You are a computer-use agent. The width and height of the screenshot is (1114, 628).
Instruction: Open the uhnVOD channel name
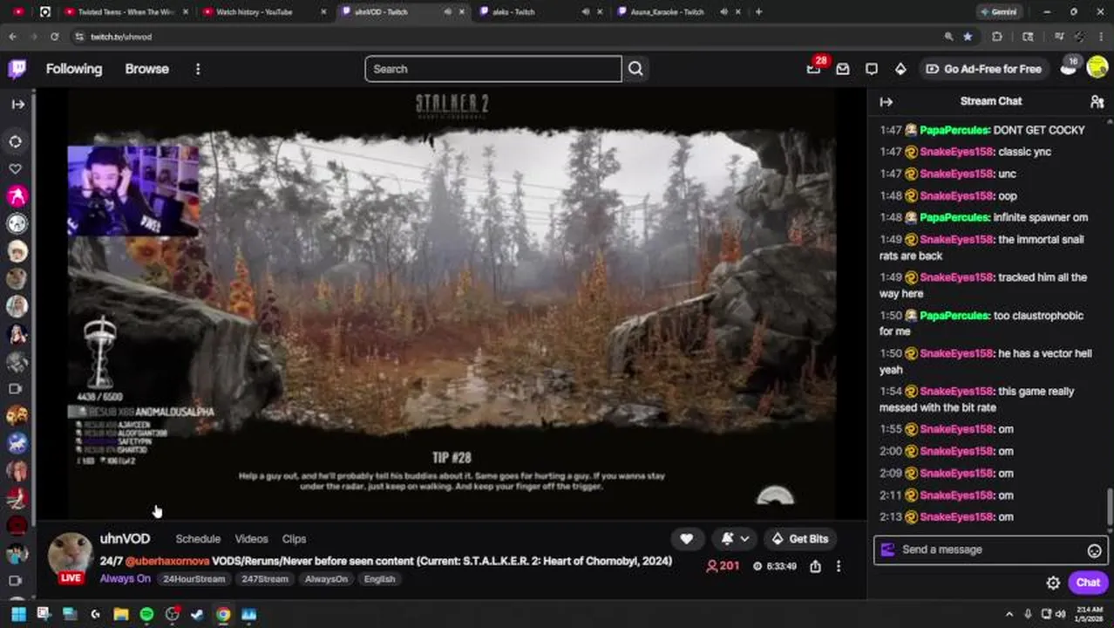(125, 538)
